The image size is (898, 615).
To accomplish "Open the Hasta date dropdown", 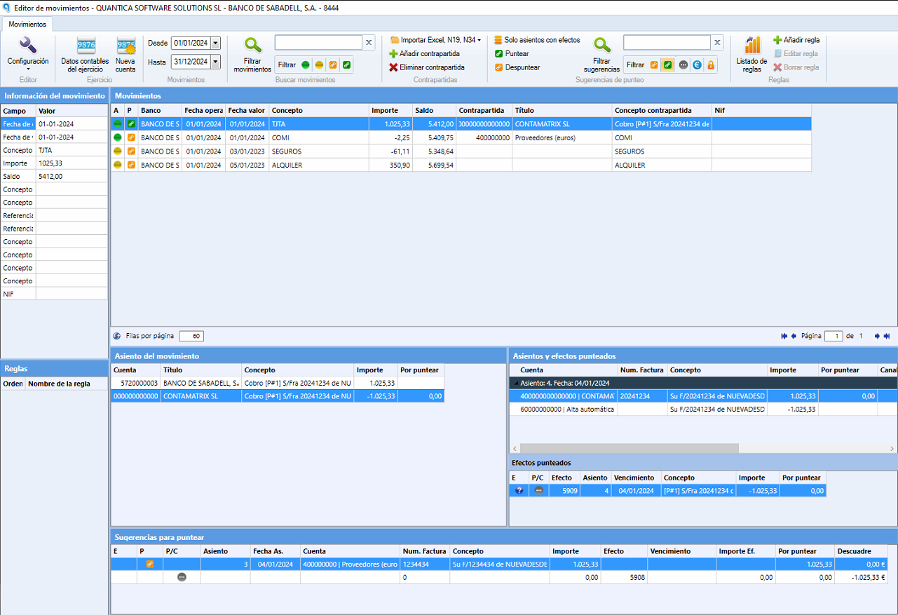I will tap(215, 62).
